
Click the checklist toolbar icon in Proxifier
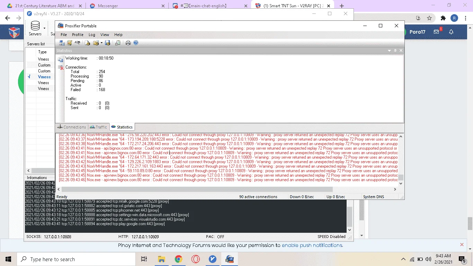pyautogui.click(x=118, y=43)
